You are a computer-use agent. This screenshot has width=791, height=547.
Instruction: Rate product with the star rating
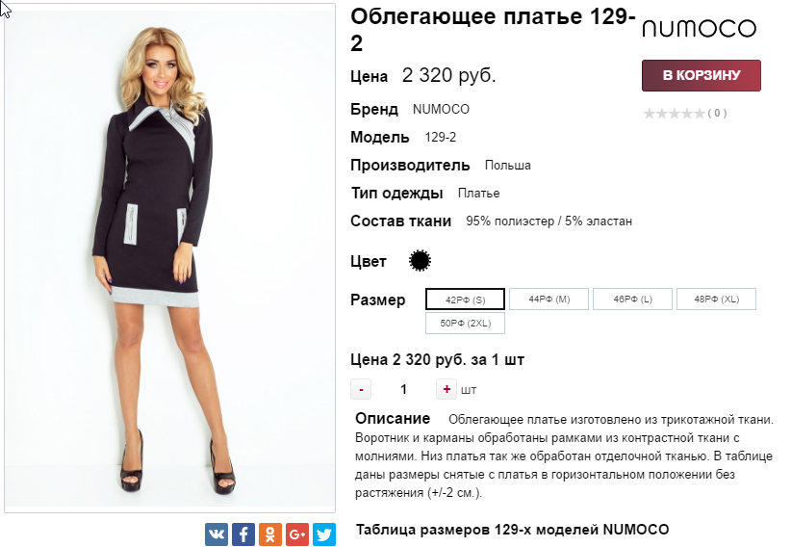(x=674, y=113)
